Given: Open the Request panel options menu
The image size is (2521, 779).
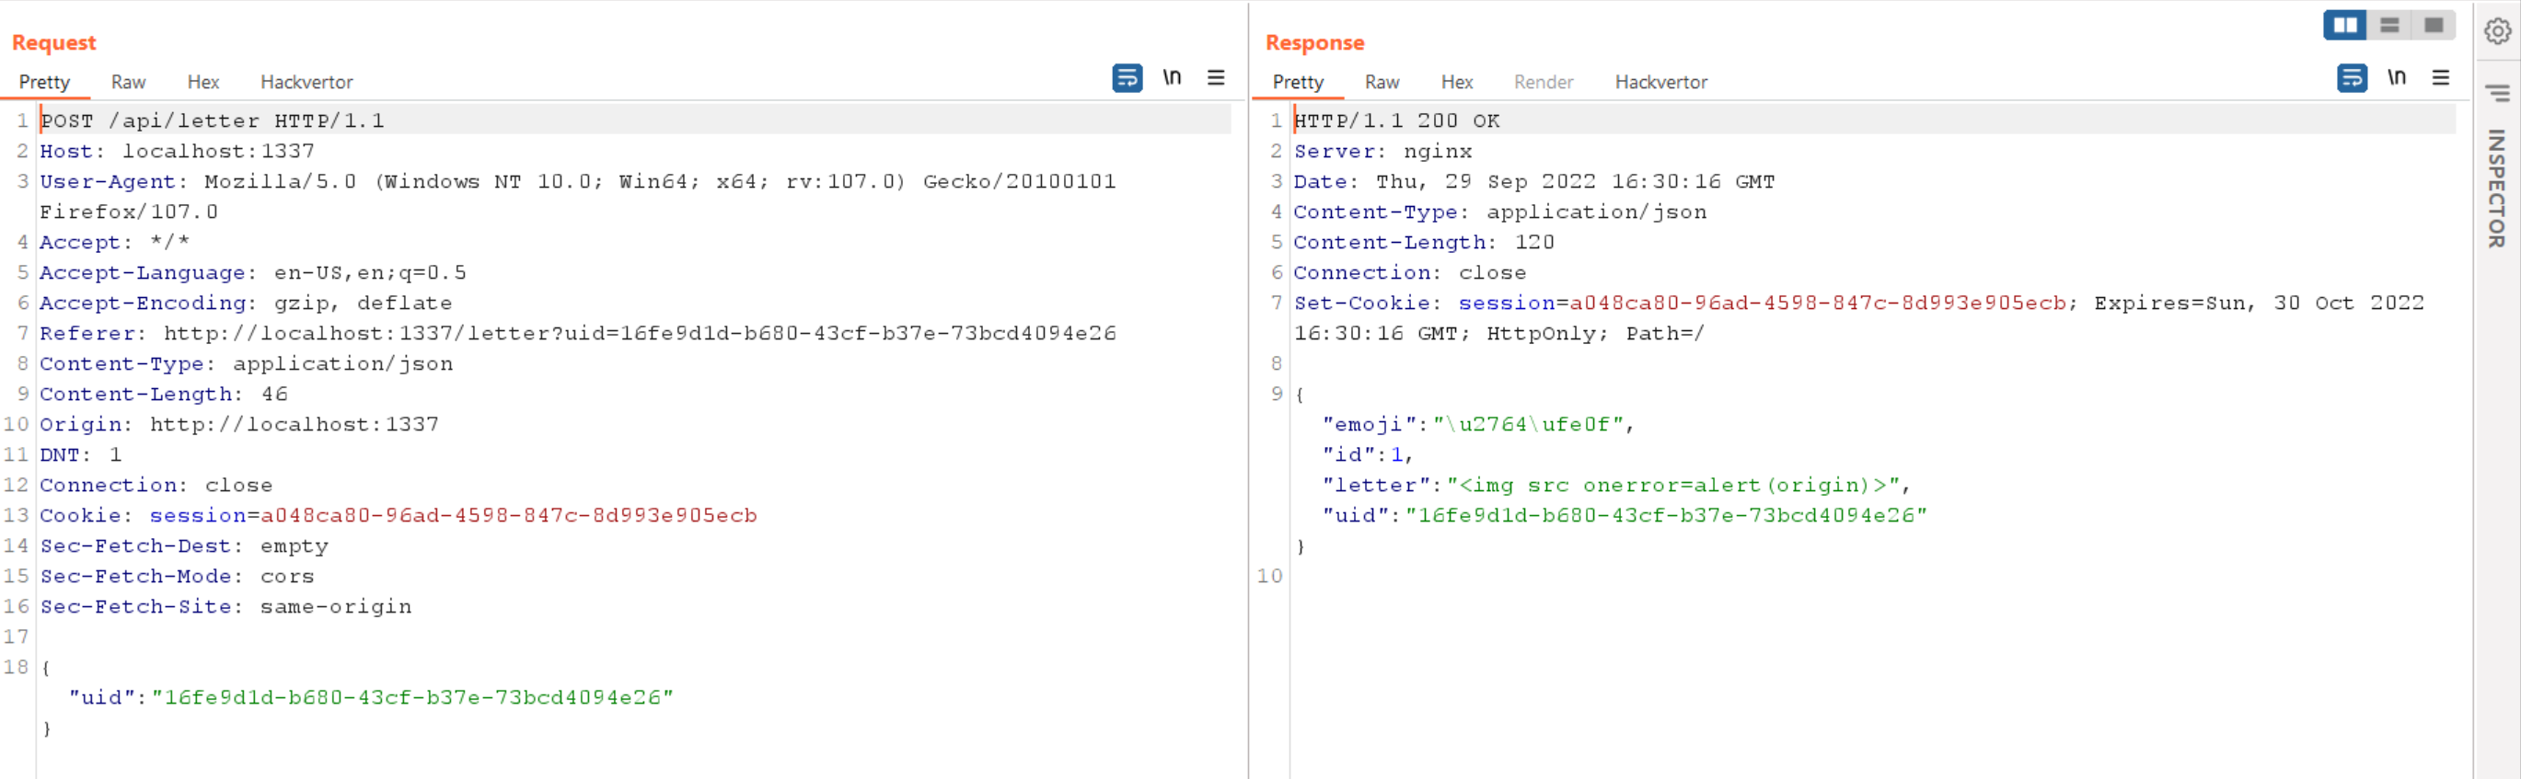Looking at the screenshot, I should coord(1216,77).
